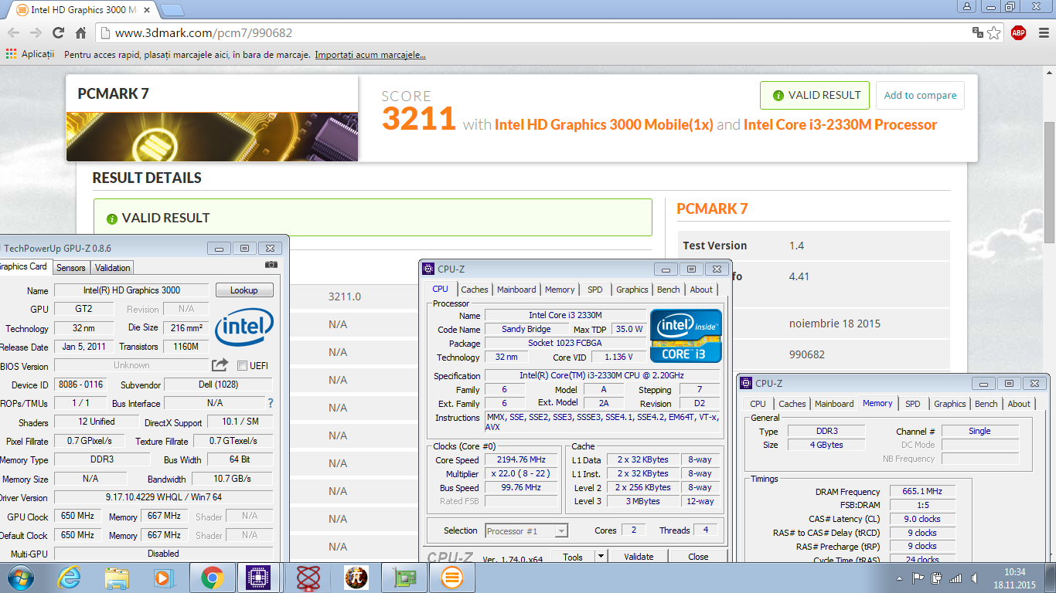Open the Aplicații apps shortcut
This screenshot has width=1056, height=593.
coord(30,54)
